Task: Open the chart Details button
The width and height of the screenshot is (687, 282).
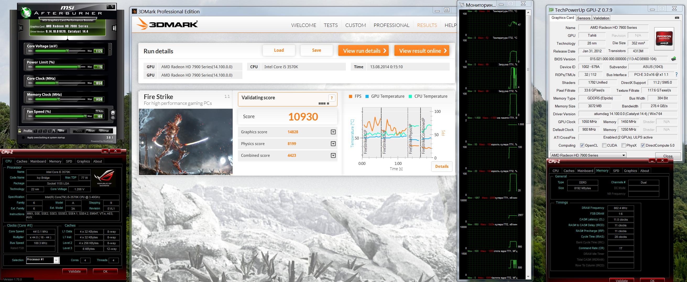Action: (442, 166)
